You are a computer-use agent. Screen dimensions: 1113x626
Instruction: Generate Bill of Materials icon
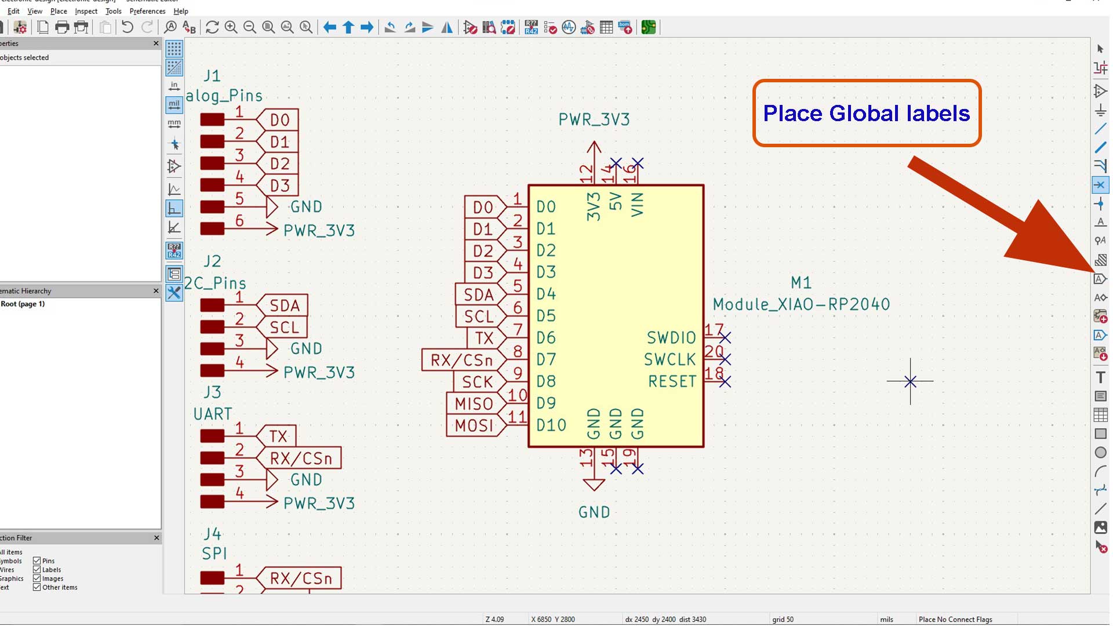pos(625,27)
